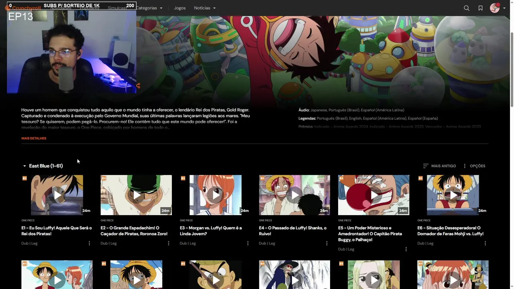The height and width of the screenshot is (289, 514).
Task: Open first thumbnail in second episode row
Action: click(x=57, y=275)
